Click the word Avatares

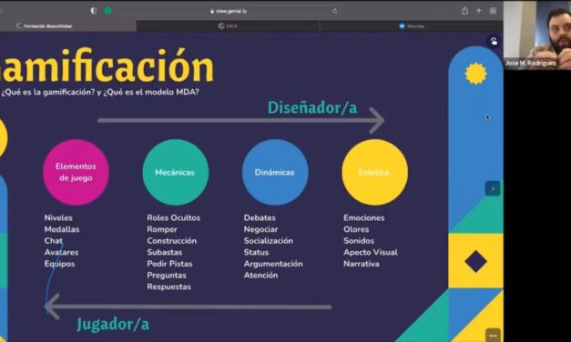(61, 252)
